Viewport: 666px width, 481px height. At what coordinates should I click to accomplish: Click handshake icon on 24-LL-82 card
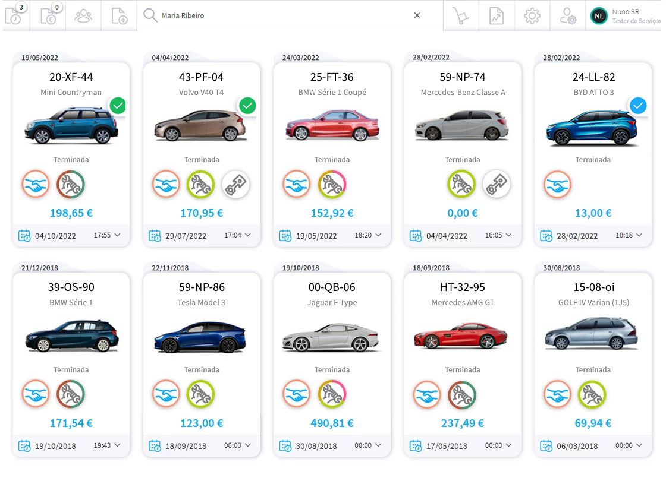pyautogui.click(x=557, y=185)
